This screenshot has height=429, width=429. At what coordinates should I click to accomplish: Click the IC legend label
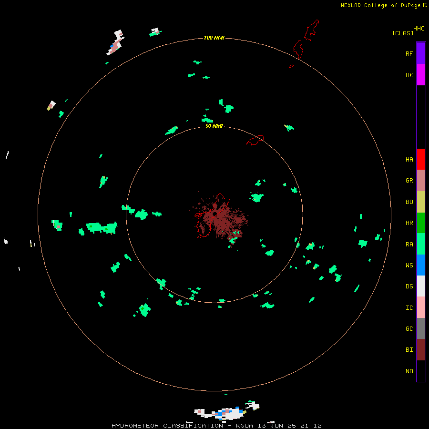pyautogui.click(x=409, y=308)
